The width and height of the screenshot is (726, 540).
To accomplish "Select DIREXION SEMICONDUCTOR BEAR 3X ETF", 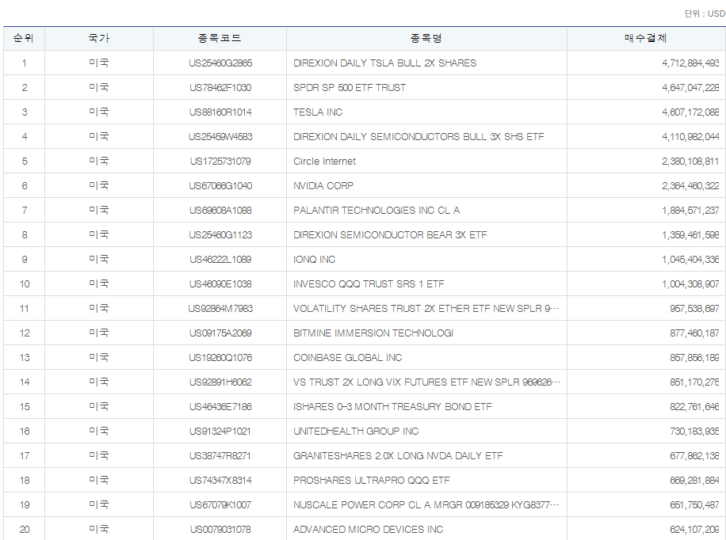I will point(390,234).
